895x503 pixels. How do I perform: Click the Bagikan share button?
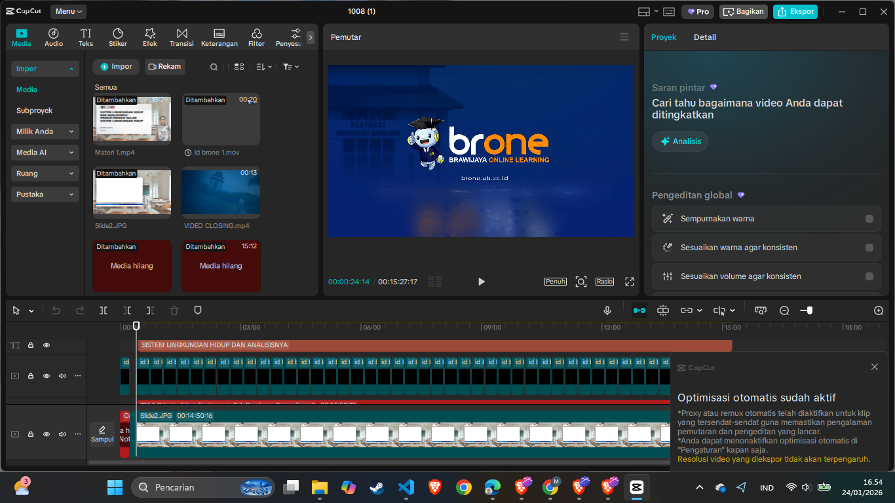tap(744, 12)
